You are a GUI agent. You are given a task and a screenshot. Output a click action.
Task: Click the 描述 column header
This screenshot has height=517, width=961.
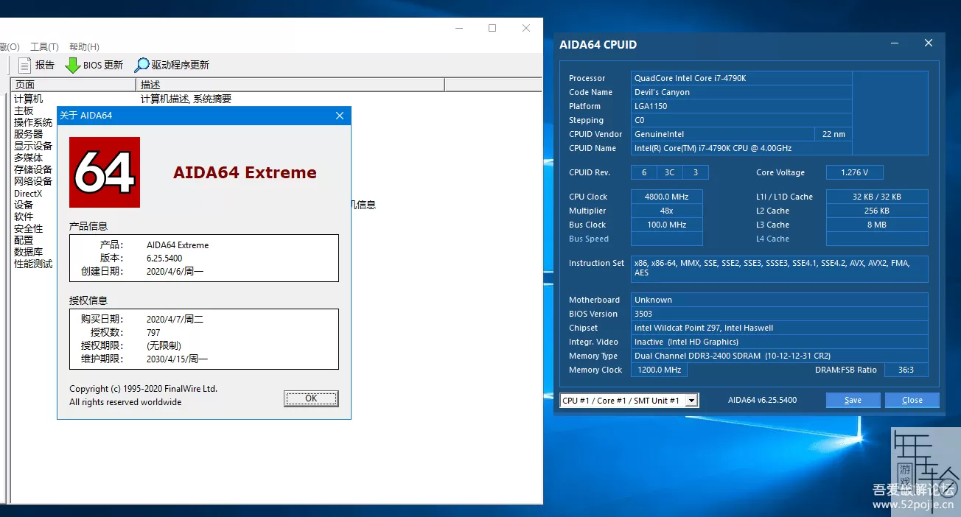pos(290,85)
